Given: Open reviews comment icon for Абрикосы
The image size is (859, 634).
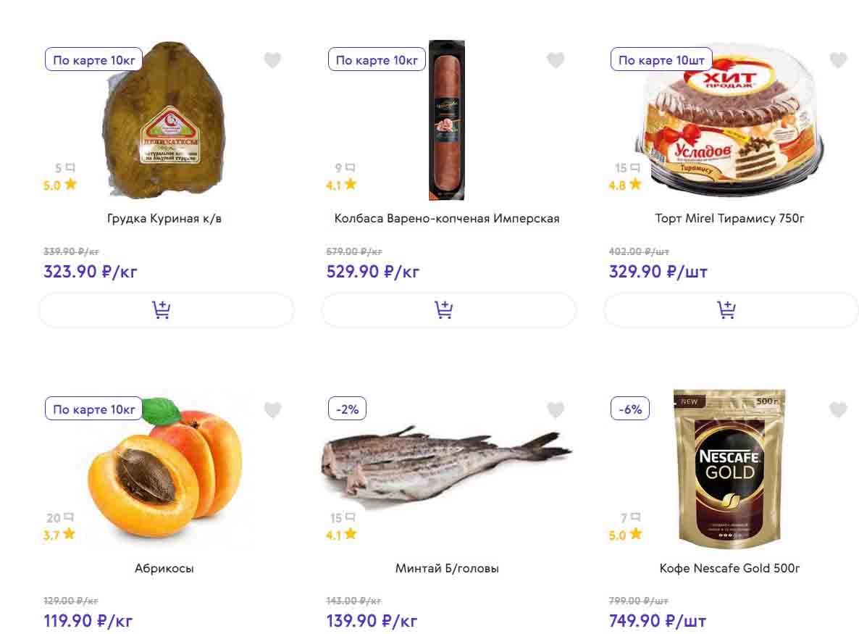Looking at the screenshot, I should (x=69, y=517).
